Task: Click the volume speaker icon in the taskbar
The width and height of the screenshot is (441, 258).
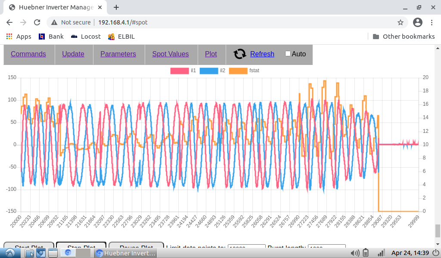Action: [x=355, y=253]
